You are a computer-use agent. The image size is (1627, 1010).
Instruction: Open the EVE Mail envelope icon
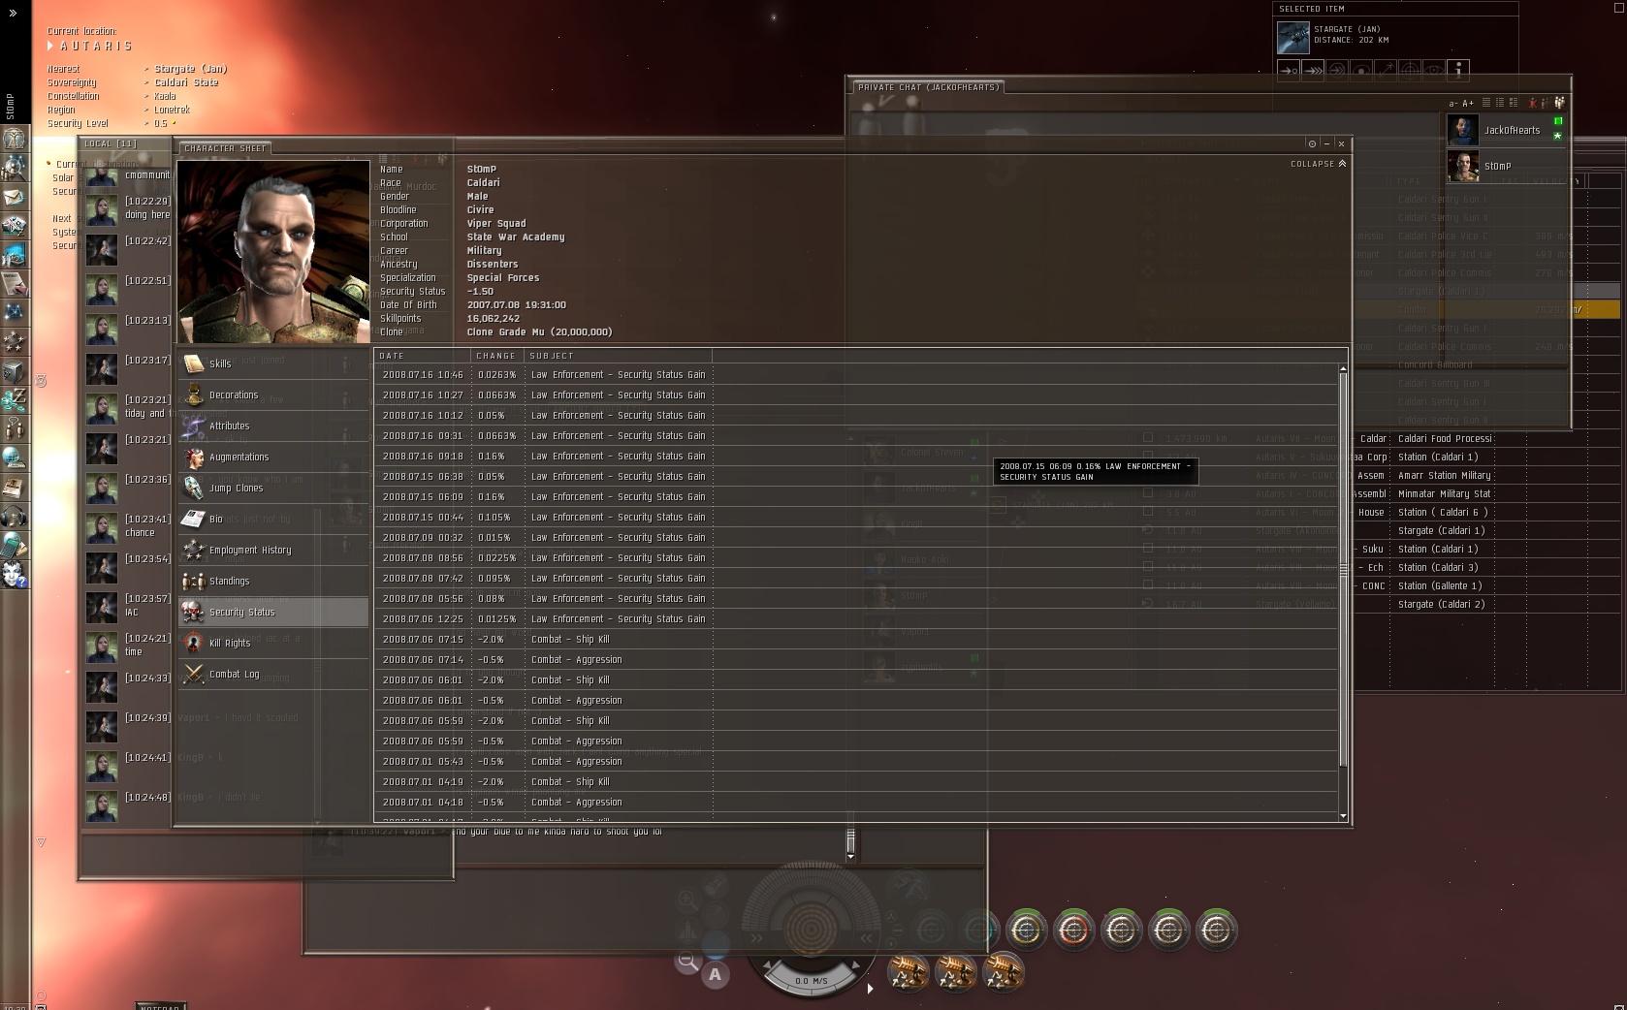[x=15, y=197]
